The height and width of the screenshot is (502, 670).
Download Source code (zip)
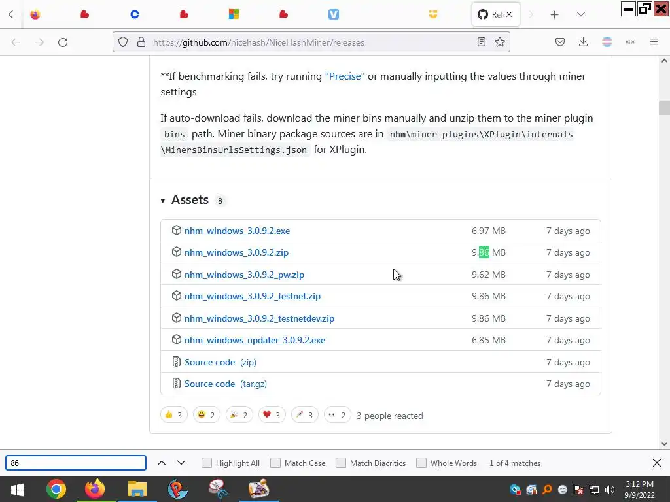220,362
